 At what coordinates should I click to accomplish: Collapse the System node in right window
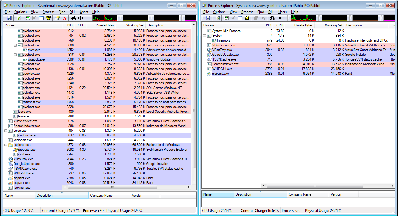pos(205,36)
